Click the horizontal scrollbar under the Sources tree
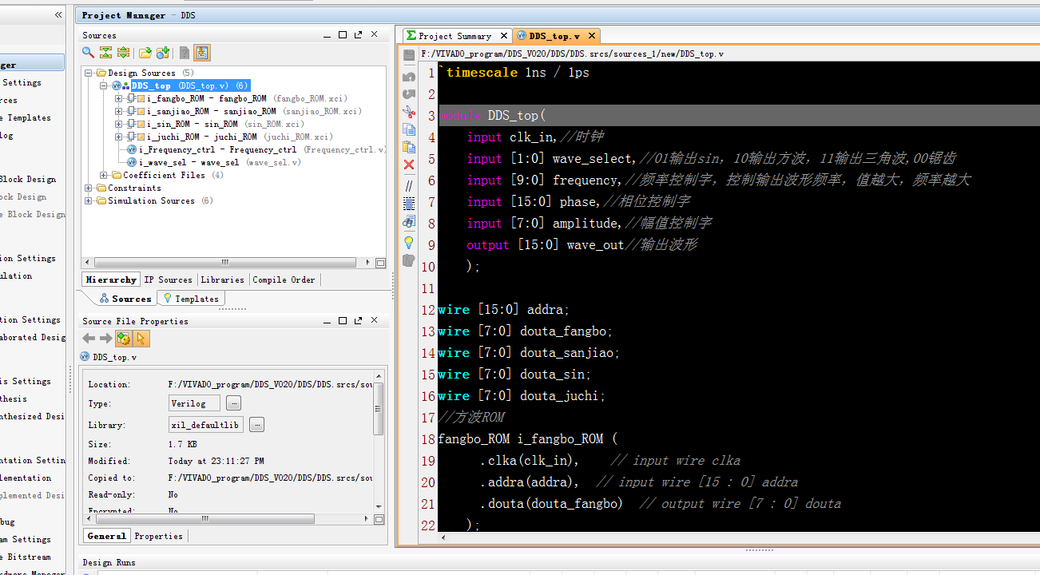This screenshot has height=575, width=1040. tap(224, 262)
